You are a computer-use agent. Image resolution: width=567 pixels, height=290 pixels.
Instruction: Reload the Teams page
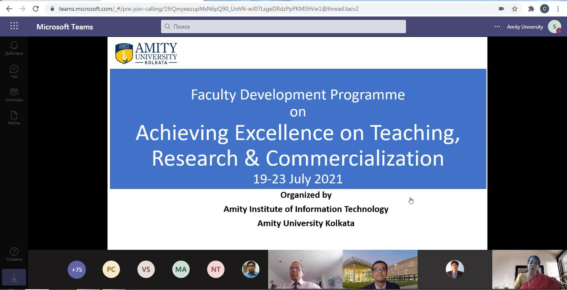click(x=36, y=9)
